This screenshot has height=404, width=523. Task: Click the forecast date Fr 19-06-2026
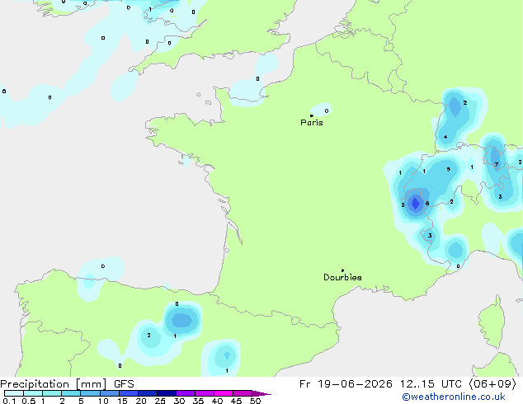click(346, 384)
